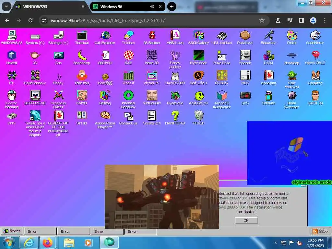Viewport: 332px width, 249px height.
Task: Open the RSS feed icon beside 22:55
Action: tap(315, 231)
